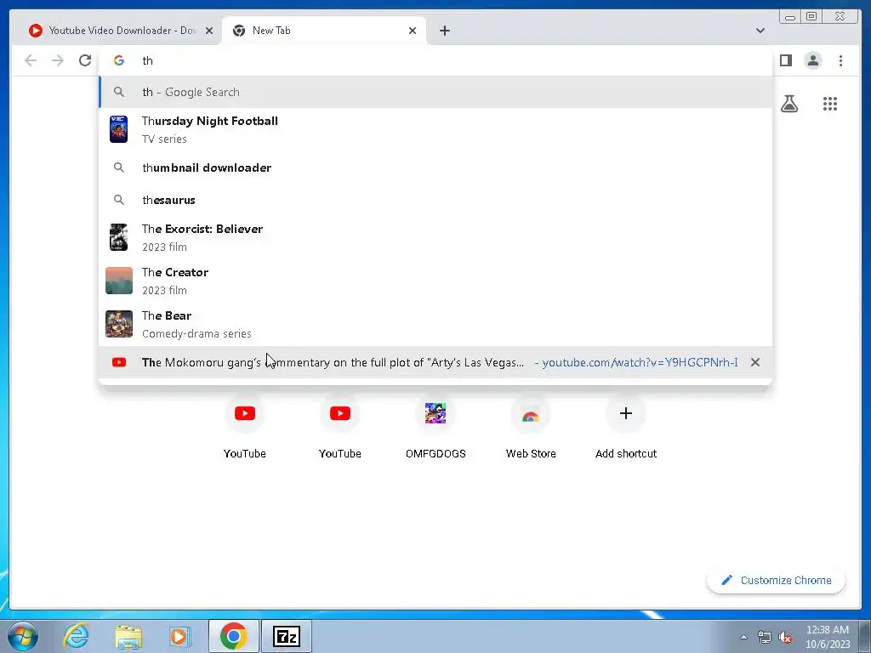Viewport: 871px width, 653px height.
Task: Open the Google apps grid
Action: coord(830,103)
